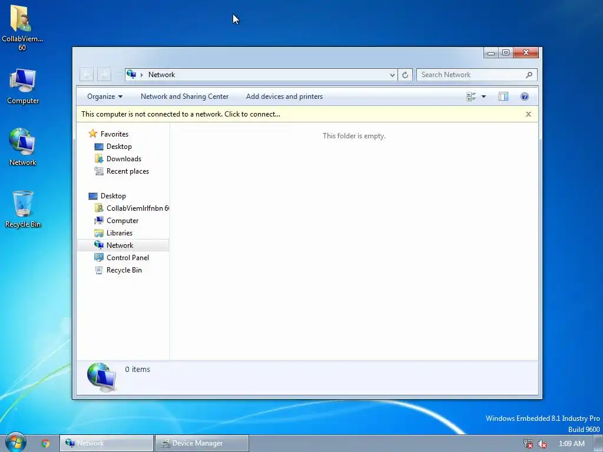Screen dimensions: 603x452
Task: Click the breadcrumb arrow before Network
Action: [142, 75]
